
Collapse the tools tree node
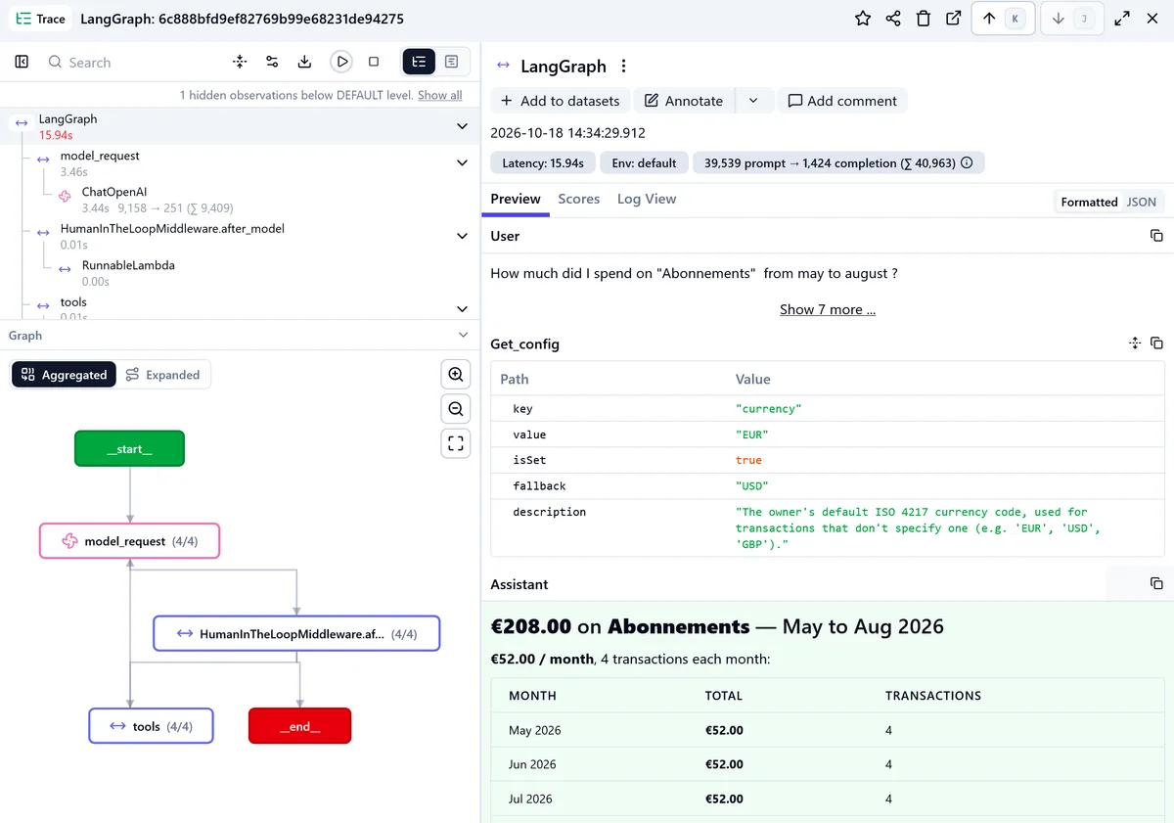click(463, 309)
